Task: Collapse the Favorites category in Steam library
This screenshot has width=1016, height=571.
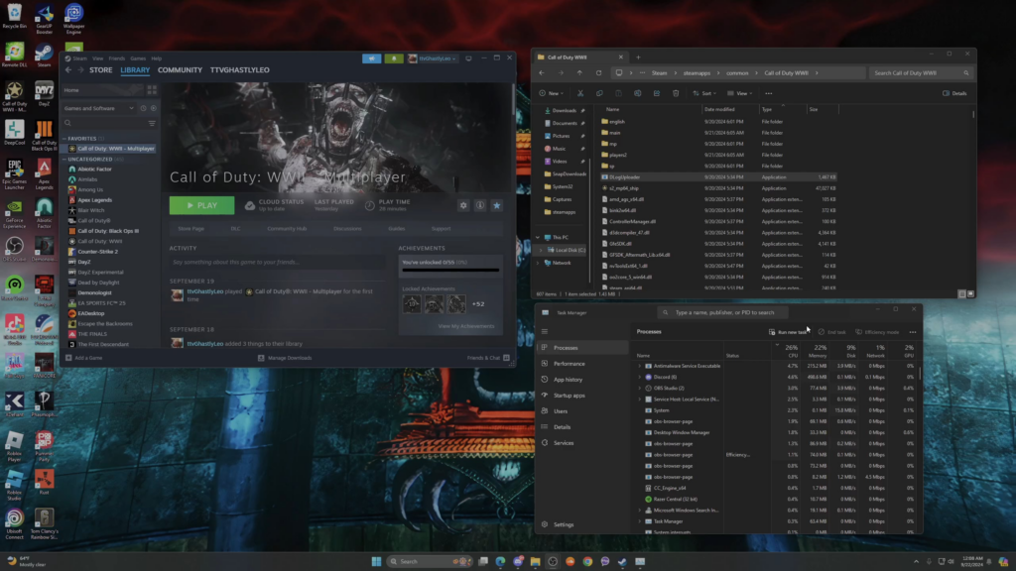Action: coord(64,139)
